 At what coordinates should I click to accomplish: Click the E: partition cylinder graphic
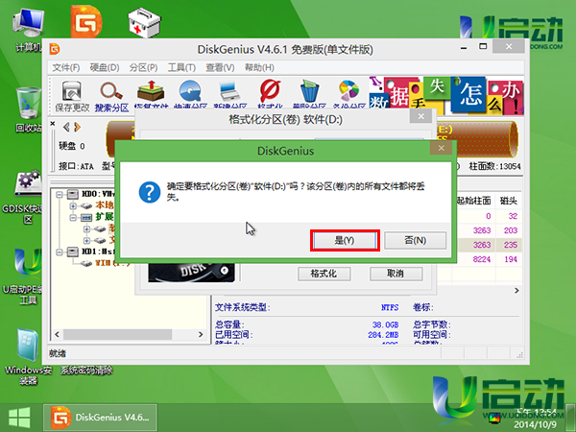[477, 139]
